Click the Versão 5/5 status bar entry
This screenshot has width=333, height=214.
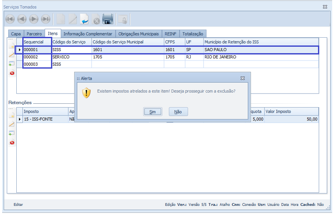point(197,205)
